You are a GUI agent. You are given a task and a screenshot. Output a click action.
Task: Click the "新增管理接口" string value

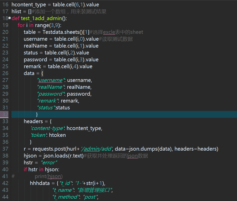[x=95, y=190]
